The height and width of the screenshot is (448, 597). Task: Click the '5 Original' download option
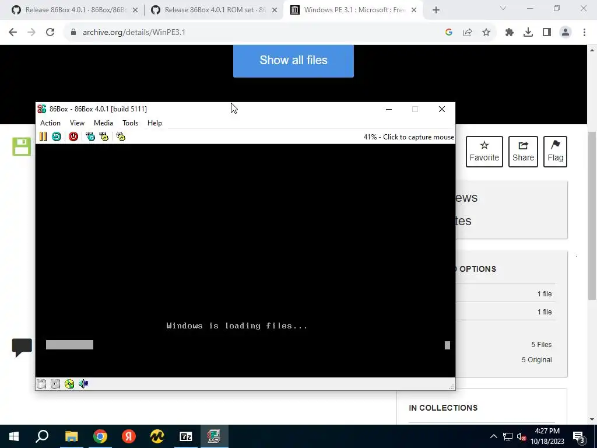pos(536,359)
